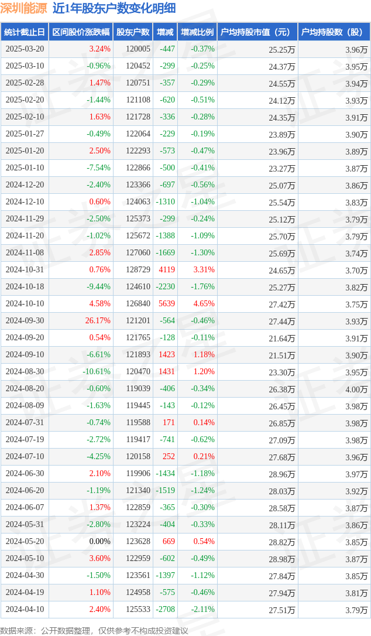Select the 户均持股数（股） column header
The height and width of the screenshot is (636, 371).
tap(334, 32)
